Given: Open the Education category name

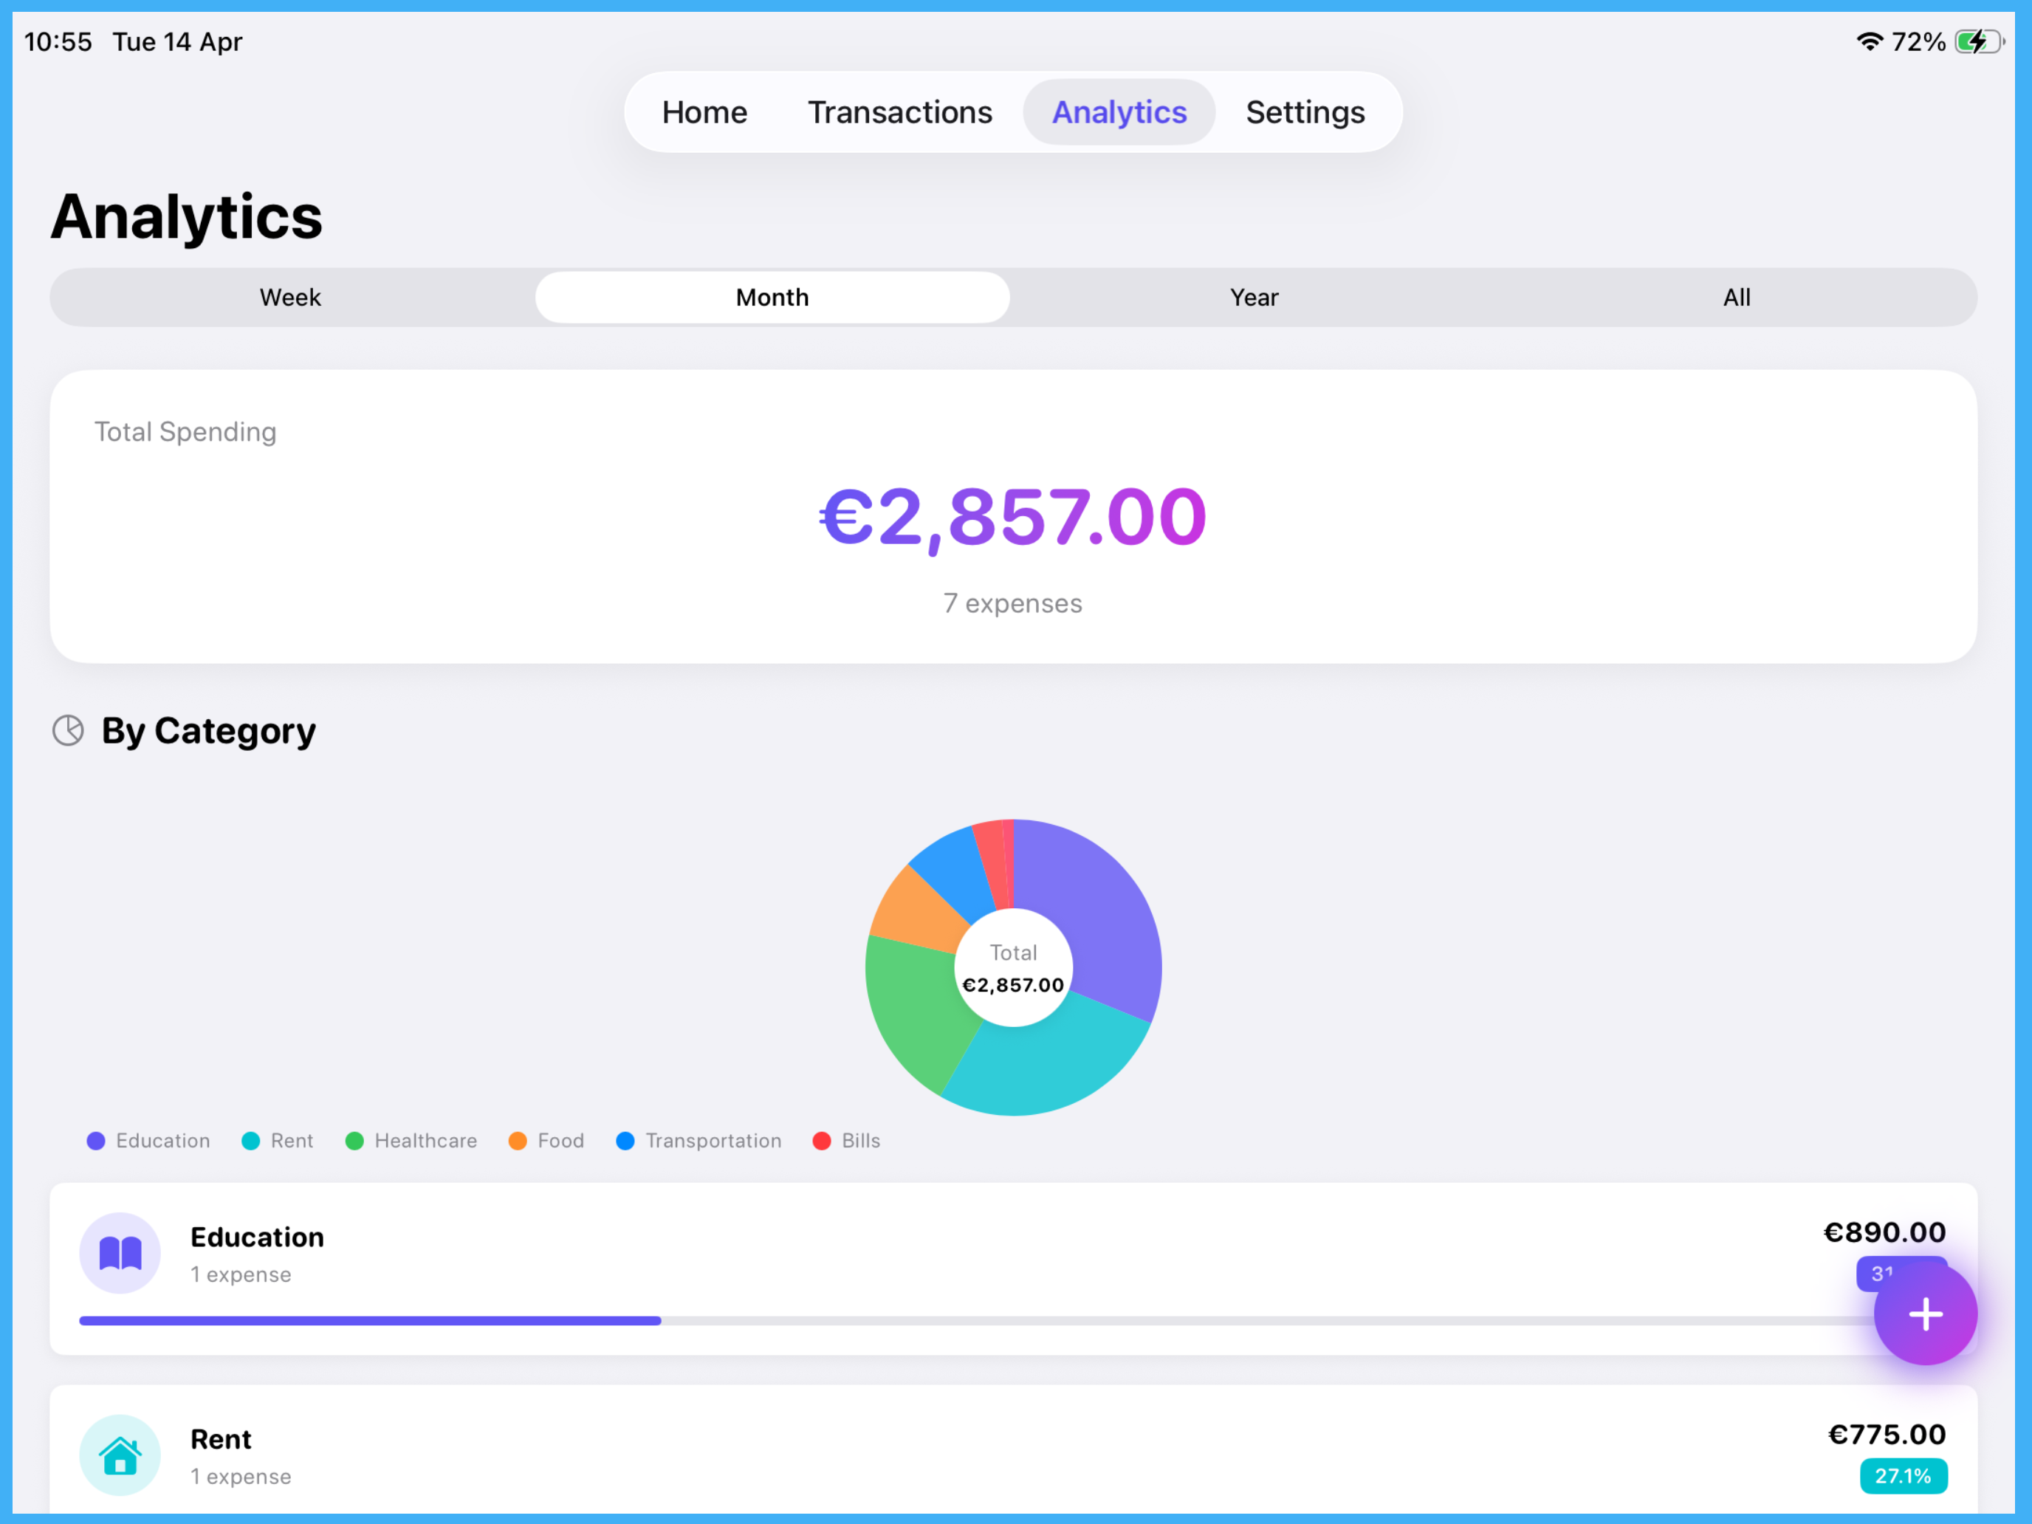Looking at the screenshot, I should point(257,1238).
